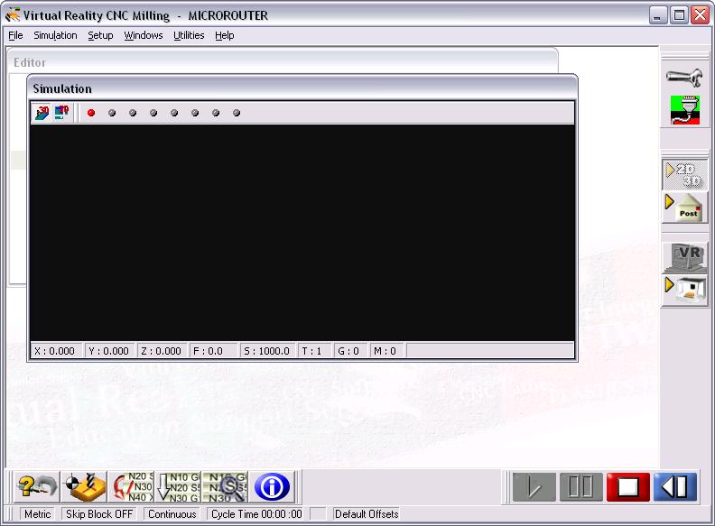Click the blue information icon

[272, 487]
